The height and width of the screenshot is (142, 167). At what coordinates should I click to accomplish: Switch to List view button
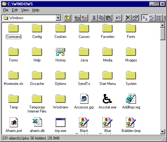point(159,18)
